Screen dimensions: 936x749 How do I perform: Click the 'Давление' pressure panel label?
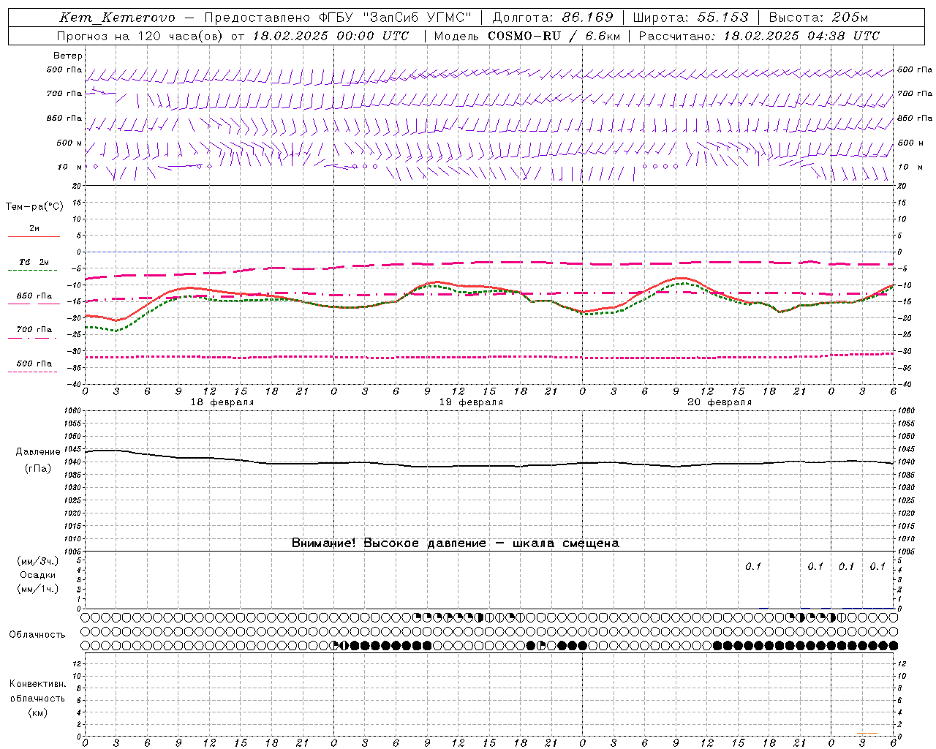(x=38, y=452)
